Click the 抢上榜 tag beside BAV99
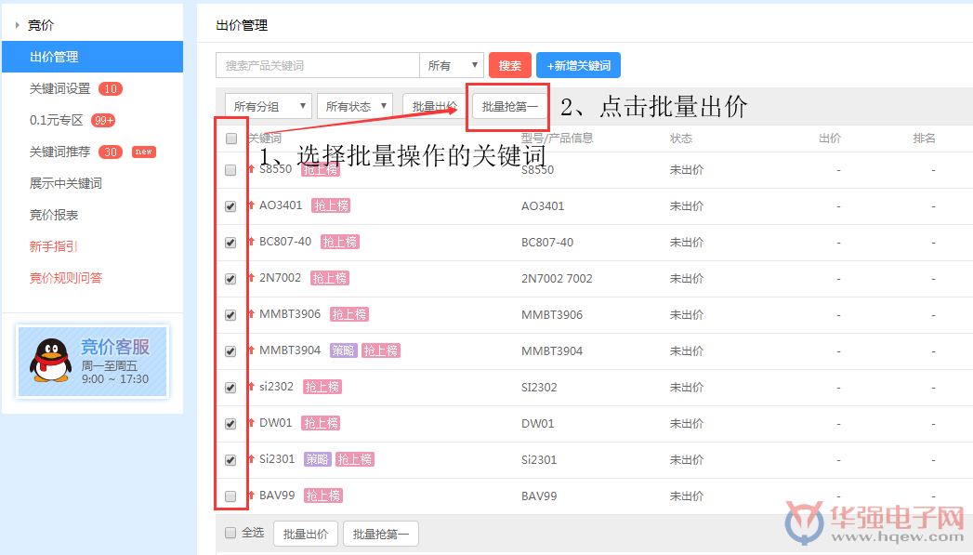The image size is (973, 555). [322, 496]
